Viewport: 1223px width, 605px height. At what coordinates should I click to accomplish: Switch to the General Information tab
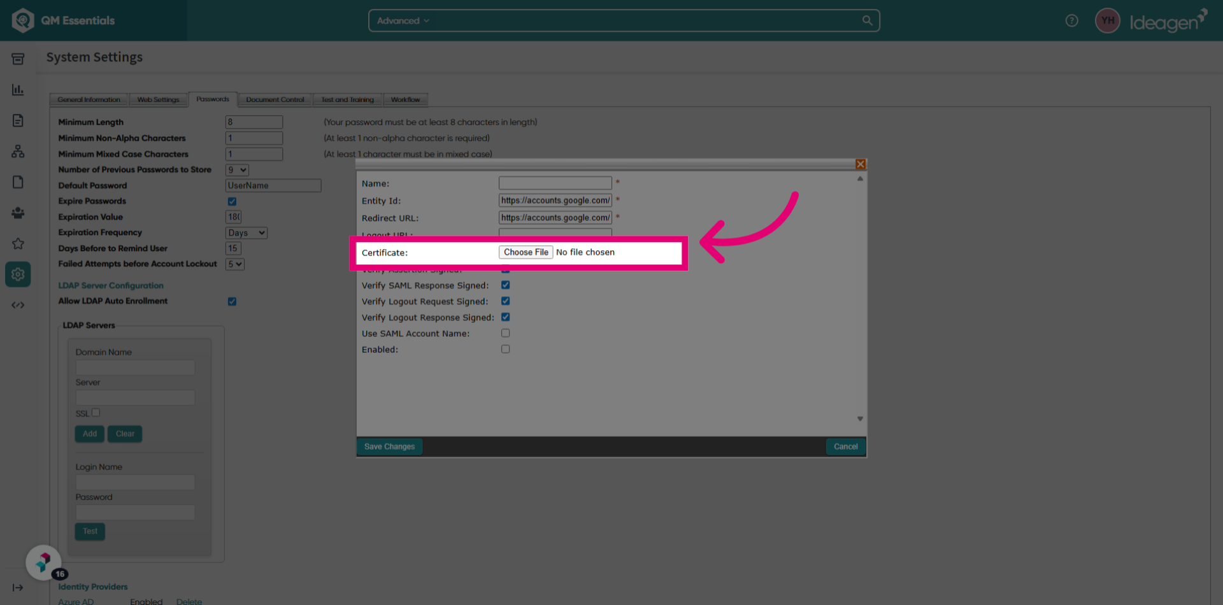[89, 99]
